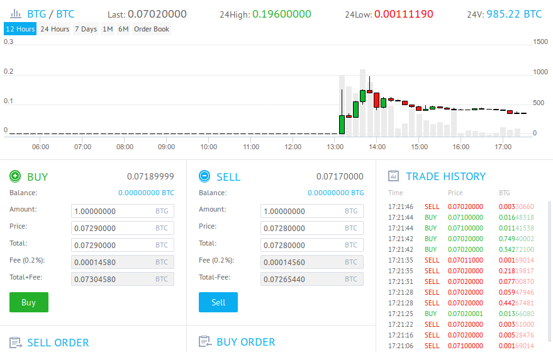This screenshot has width=553, height=352.
Task: Click the BUY trade of 0.01141538 BTG
Action: tap(461, 228)
